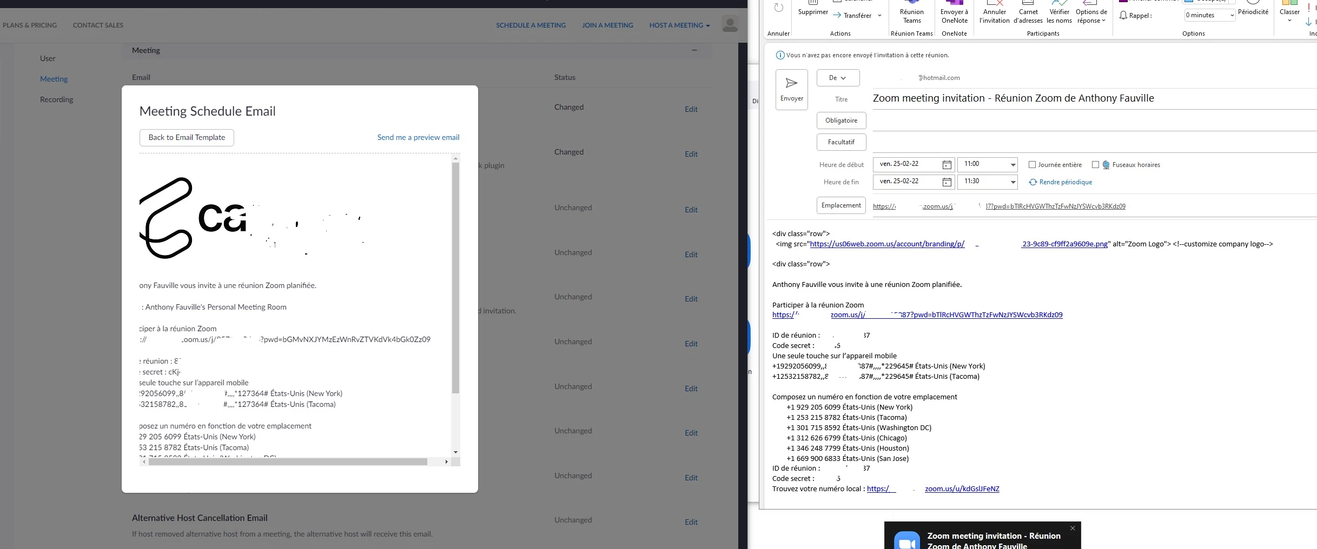Click the vertical scrollbar in the email preview
The height and width of the screenshot is (549, 1317).
coord(455,278)
